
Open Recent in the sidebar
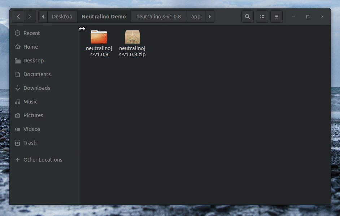45,33
